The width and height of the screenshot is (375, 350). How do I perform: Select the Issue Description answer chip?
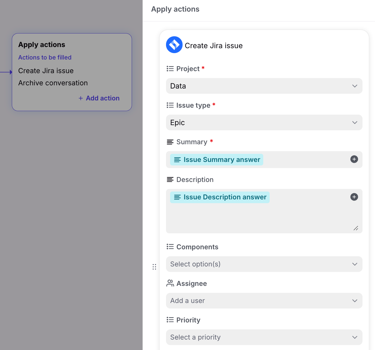pos(220,197)
